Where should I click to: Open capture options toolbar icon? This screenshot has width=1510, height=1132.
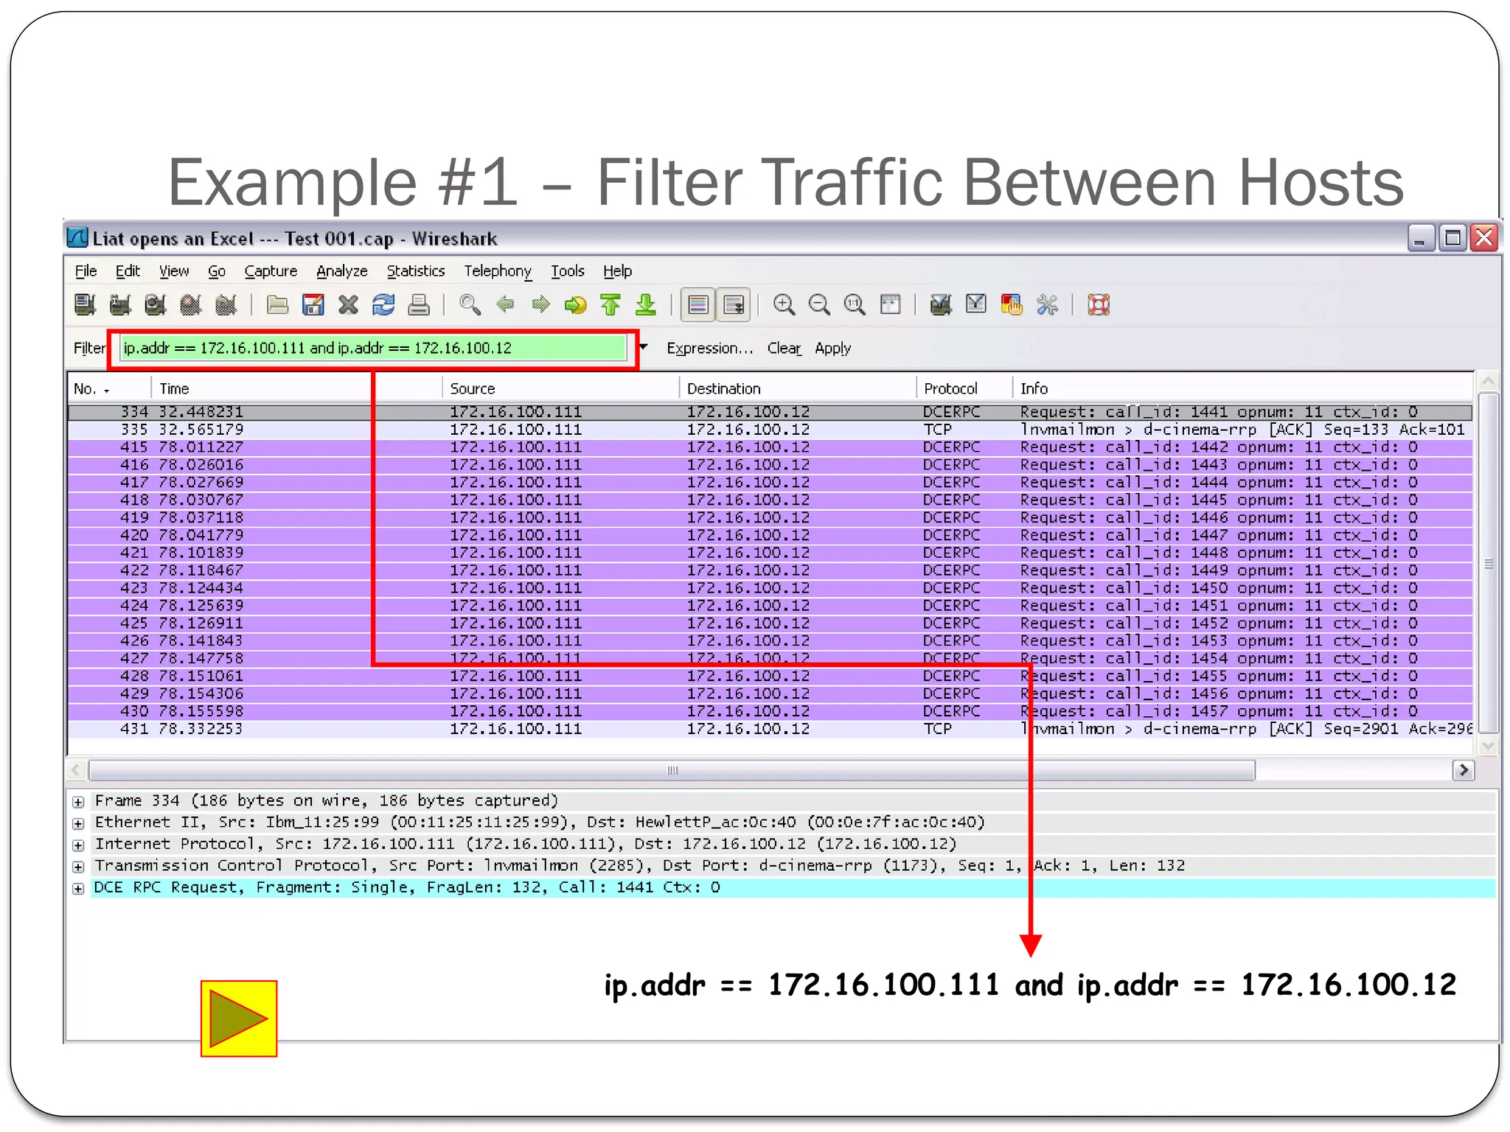coord(120,304)
